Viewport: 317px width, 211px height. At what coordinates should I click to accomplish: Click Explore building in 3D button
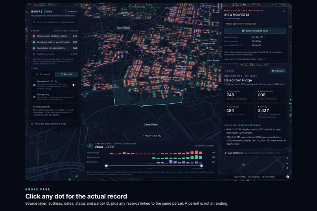(x=255, y=31)
